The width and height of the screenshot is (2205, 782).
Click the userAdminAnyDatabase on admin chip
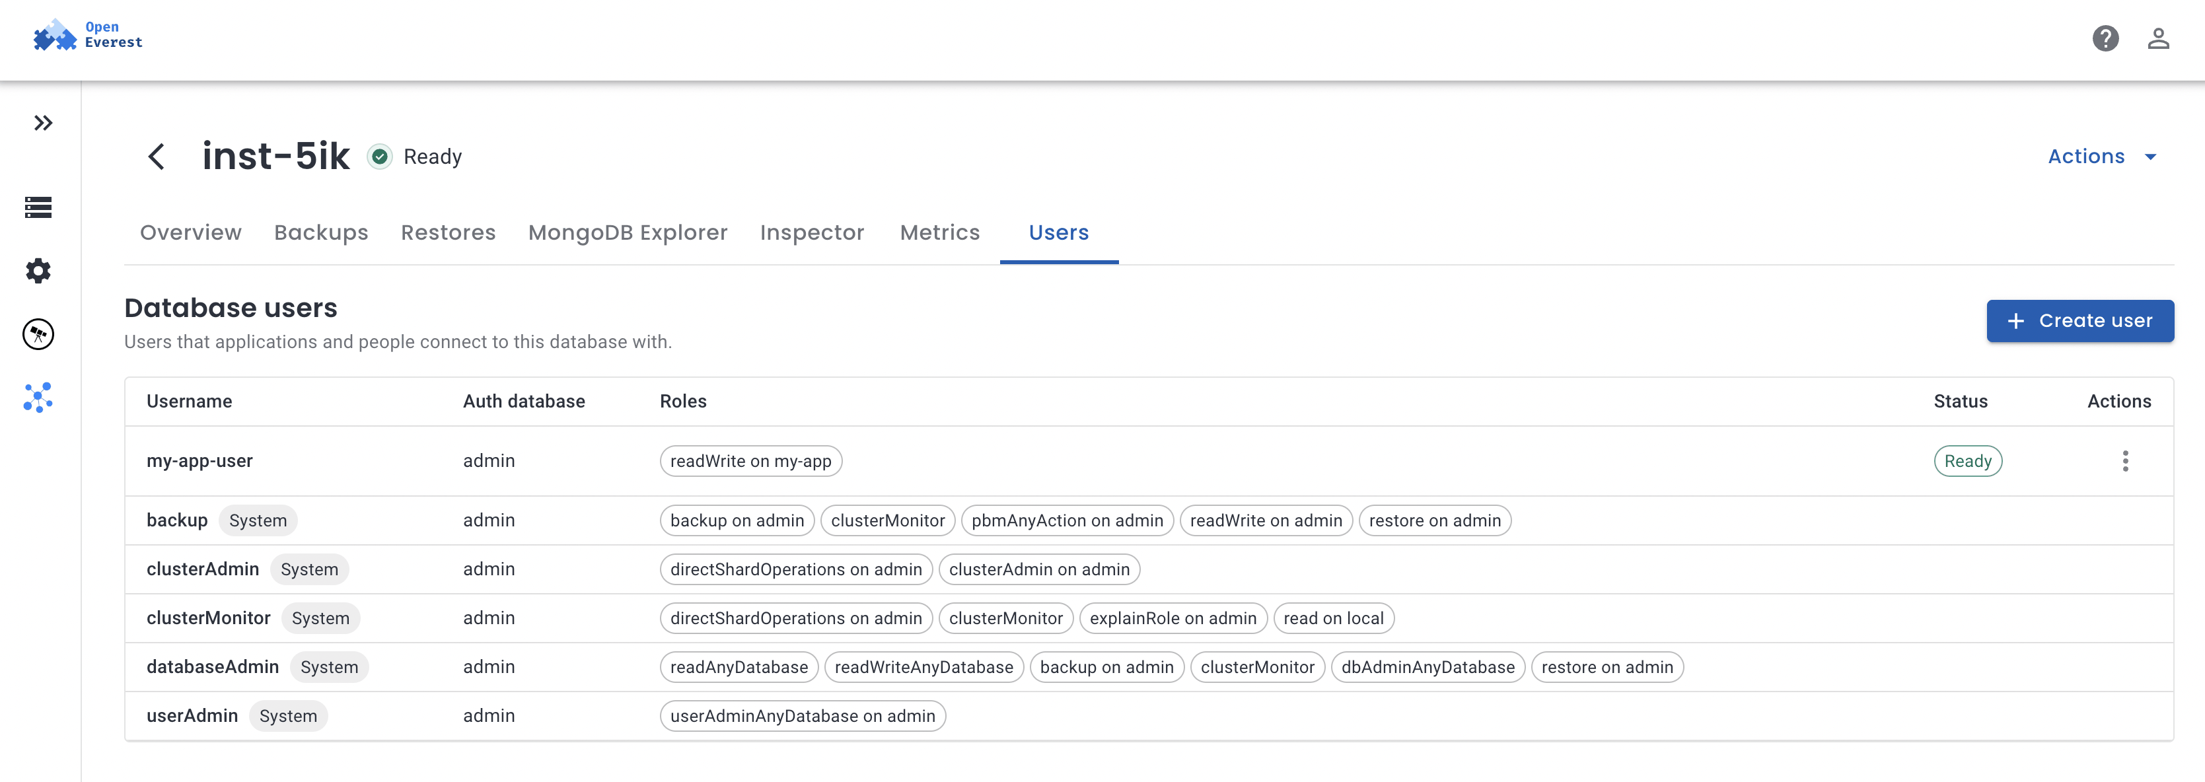click(802, 715)
